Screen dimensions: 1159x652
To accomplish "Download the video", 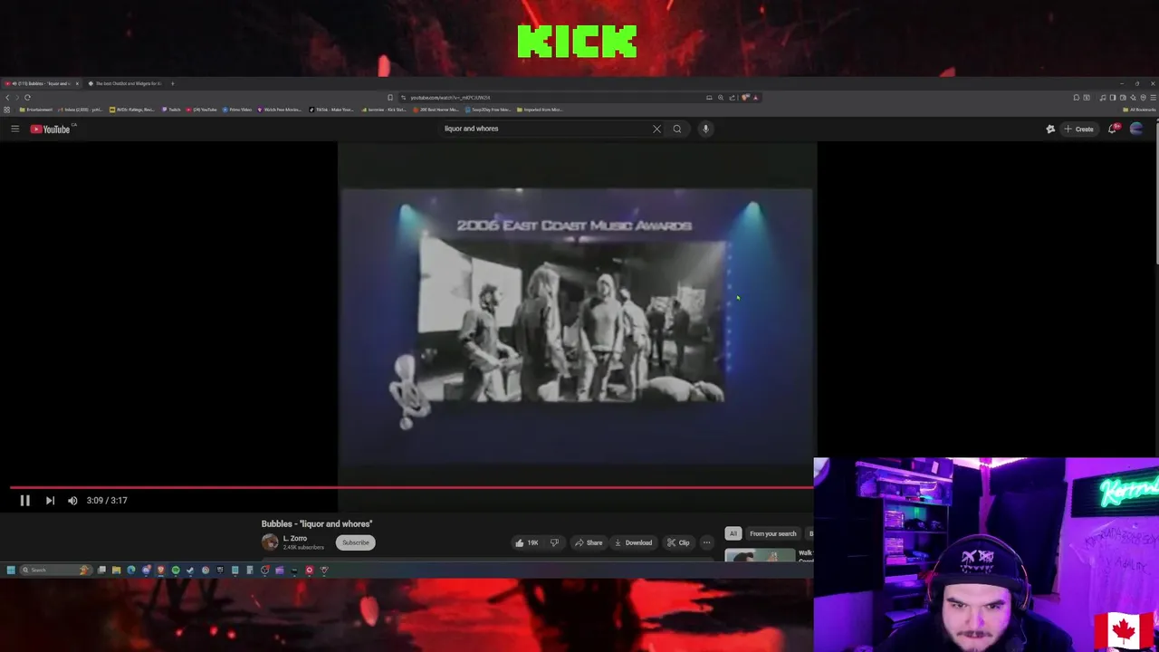I will [x=633, y=542].
